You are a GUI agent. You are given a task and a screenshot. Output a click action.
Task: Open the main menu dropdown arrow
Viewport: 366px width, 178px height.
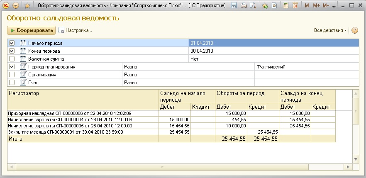16,5
